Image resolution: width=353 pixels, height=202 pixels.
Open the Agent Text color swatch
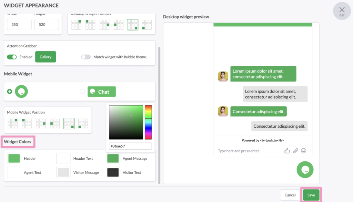tap(14, 172)
